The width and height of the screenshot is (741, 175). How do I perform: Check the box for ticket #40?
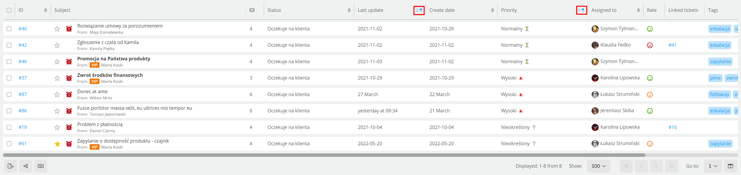9,29
